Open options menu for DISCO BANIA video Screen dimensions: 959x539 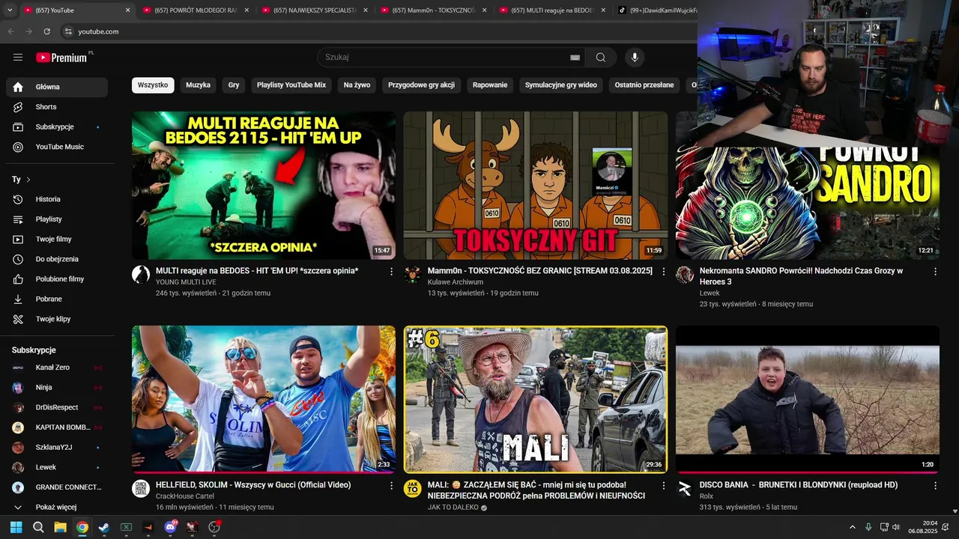pyautogui.click(x=935, y=486)
